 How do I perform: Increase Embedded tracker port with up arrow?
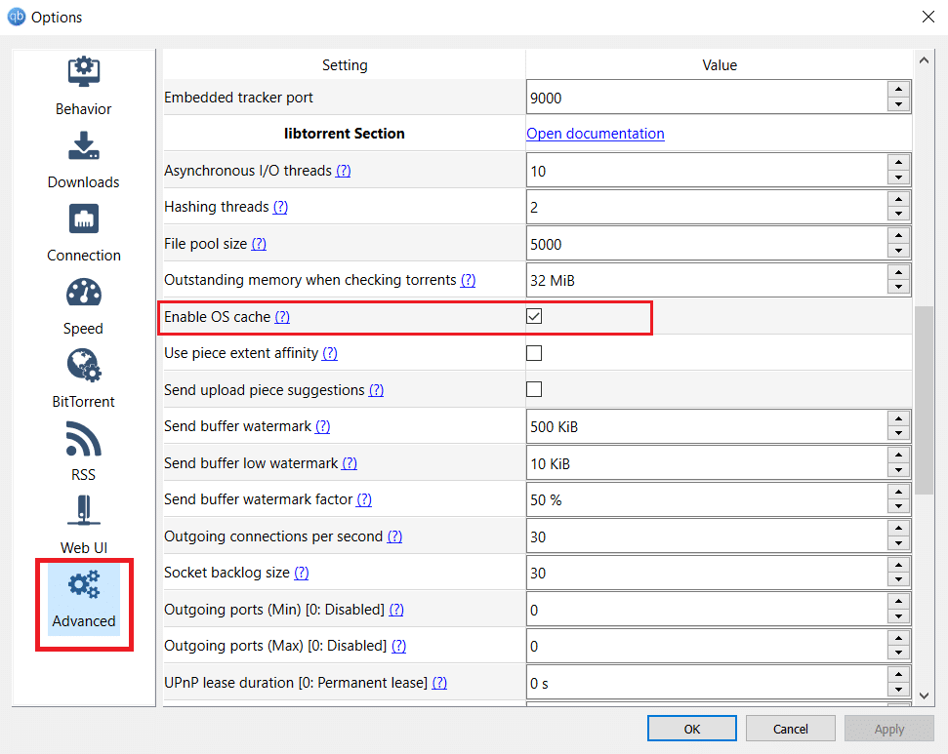point(898,90)
